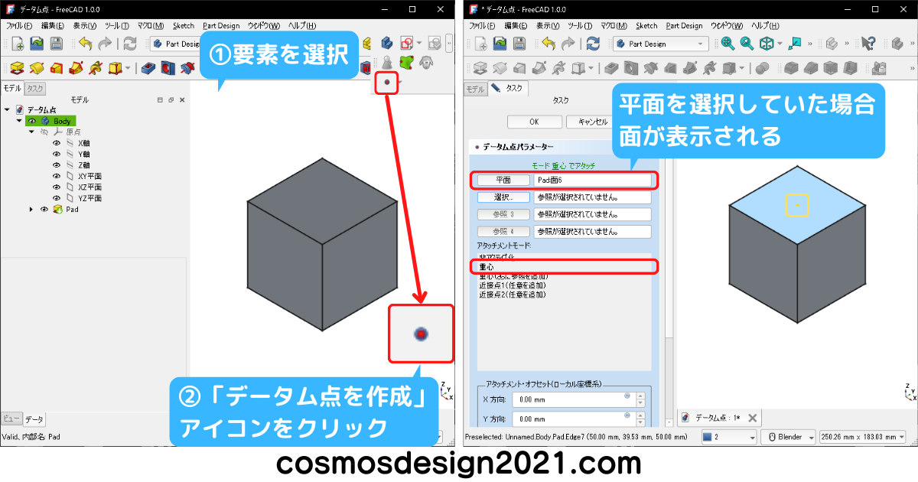The height and width of the screenshot is (482, 918).
Task: Refresh the model in left window
Action: (x=129, y=44)
